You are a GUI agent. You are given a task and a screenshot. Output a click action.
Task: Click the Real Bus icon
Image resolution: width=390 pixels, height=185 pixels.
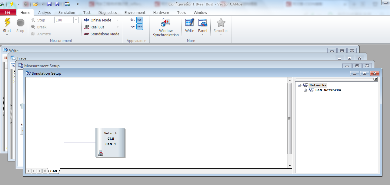tap(87, 27)
